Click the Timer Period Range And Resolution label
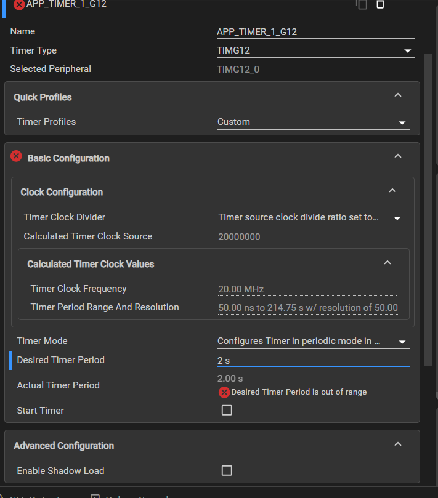 [x=105, y=307]
